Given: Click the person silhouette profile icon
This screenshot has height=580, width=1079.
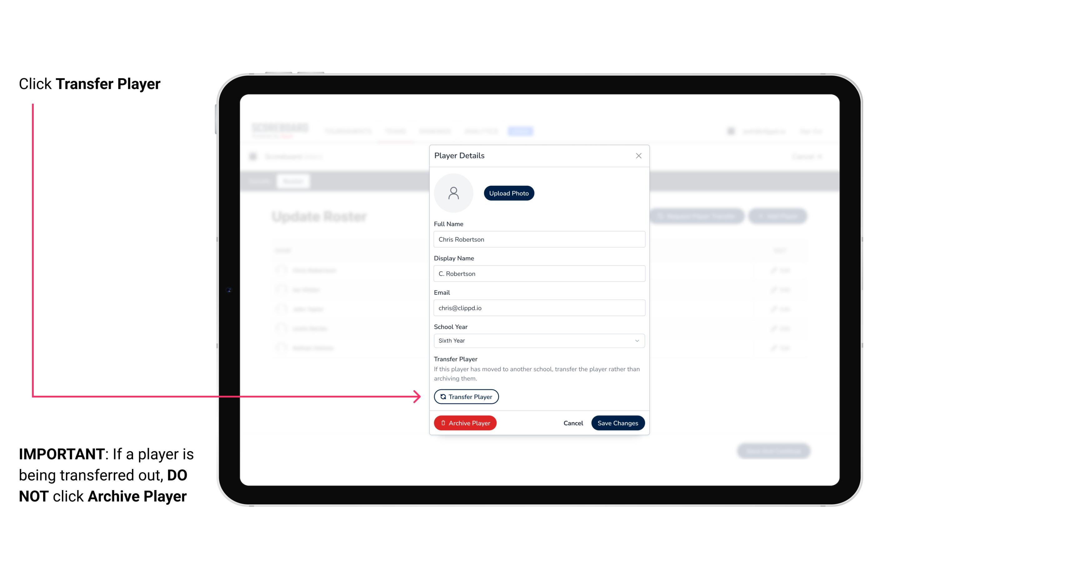Looking at the screenshot, I should coord(453,192).
